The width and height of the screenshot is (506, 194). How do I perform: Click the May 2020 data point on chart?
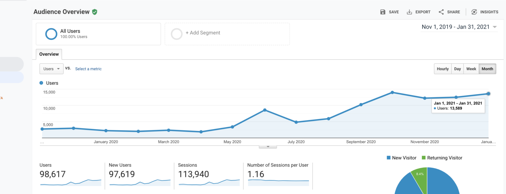[232, 127]
